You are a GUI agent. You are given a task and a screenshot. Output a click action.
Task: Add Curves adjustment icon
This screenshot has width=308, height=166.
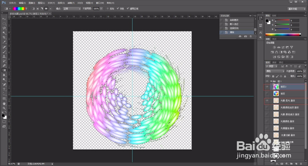[x=283, y=47]
